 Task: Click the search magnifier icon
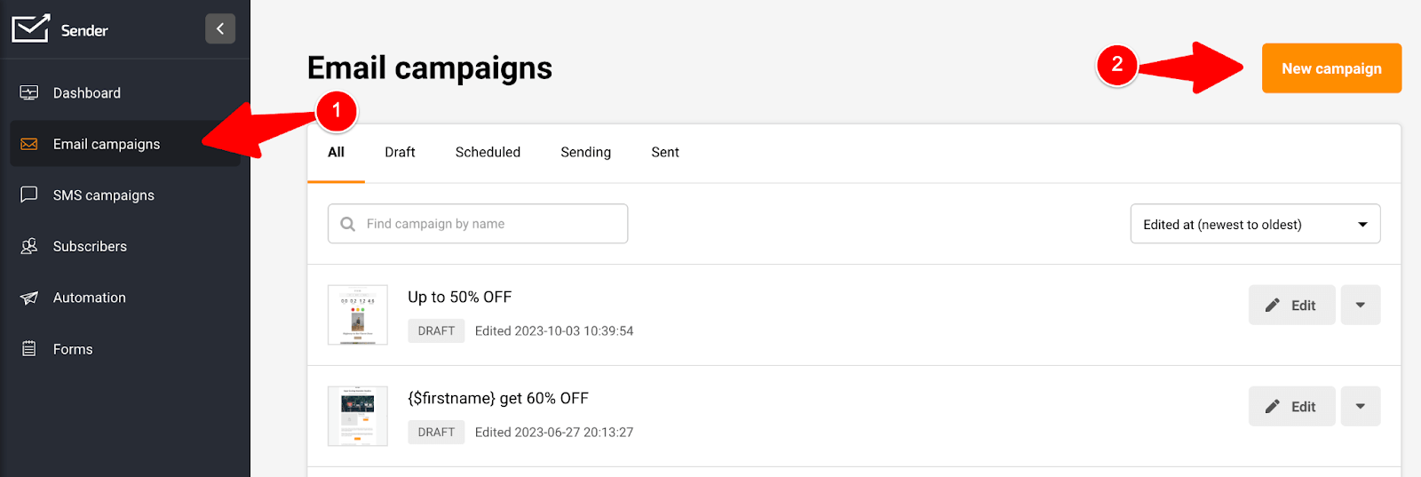pos(348,224)
